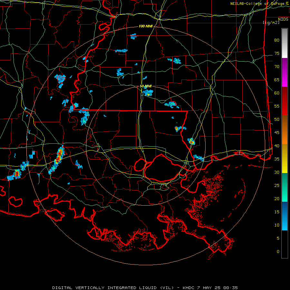Click the 30 value on the scale
This screenshot has height=290, width=290.
277,172
